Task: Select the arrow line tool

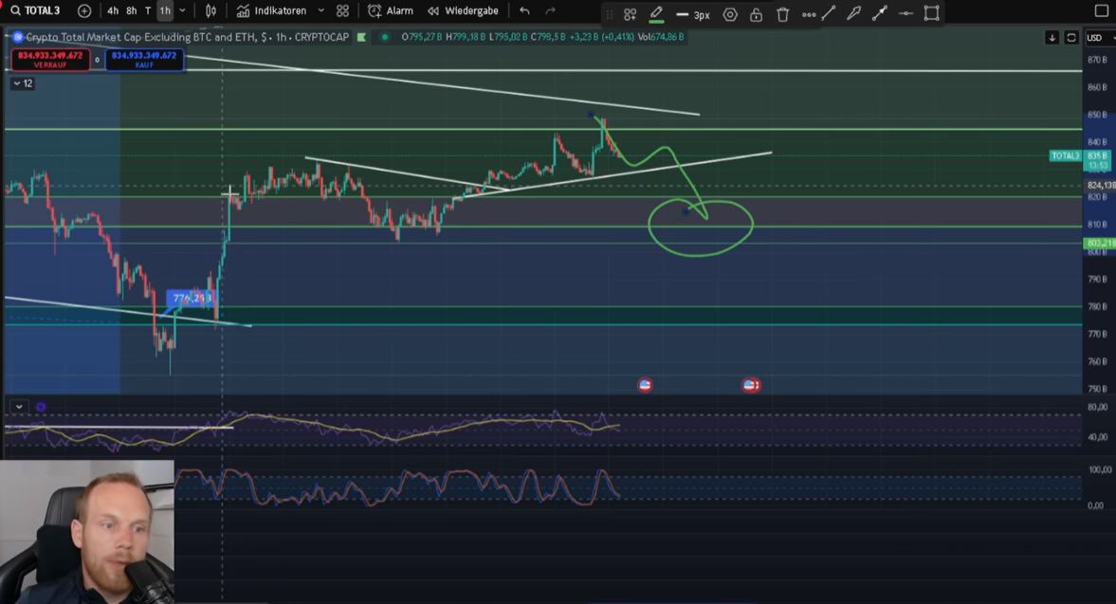Action: click(x=880, y=13)
